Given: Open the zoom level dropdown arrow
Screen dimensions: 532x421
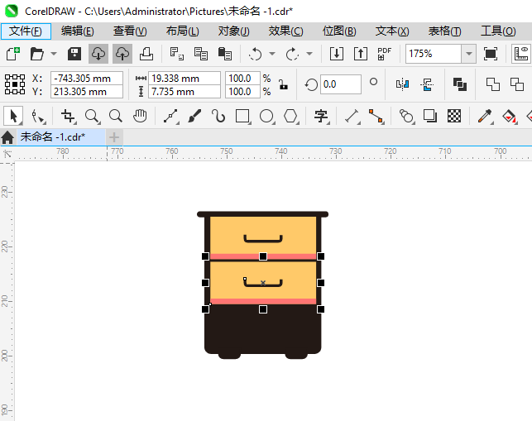Looking at the screenshot, I should click(x=469, y=54).
